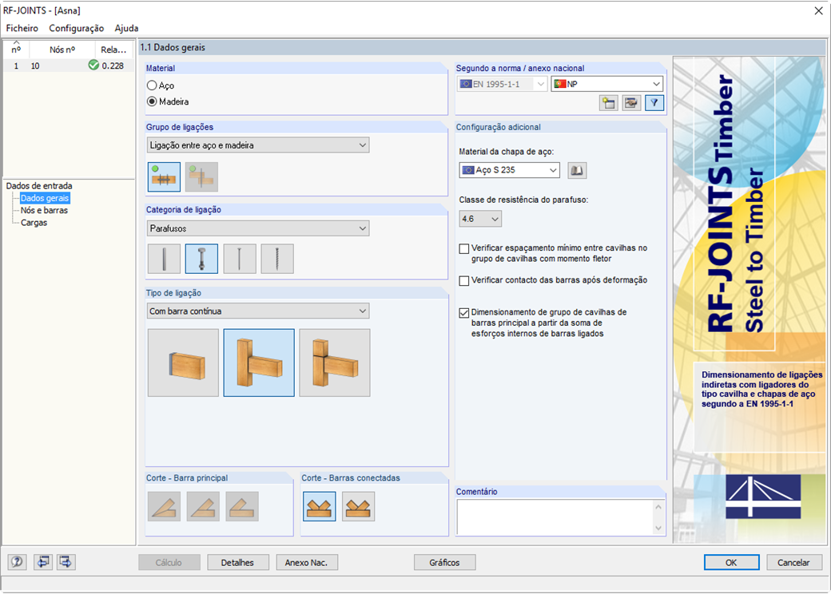Viewport: 831px width, 594px height.
Task: Choose the bolt fastener category icon
Action: 201,259
